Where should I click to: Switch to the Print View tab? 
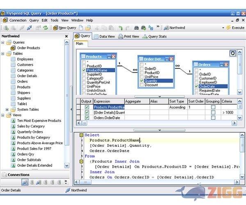[128, 36]
